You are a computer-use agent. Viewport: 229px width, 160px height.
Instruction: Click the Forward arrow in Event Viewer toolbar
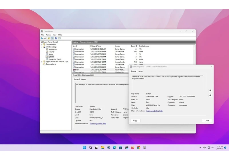point(45,38)
